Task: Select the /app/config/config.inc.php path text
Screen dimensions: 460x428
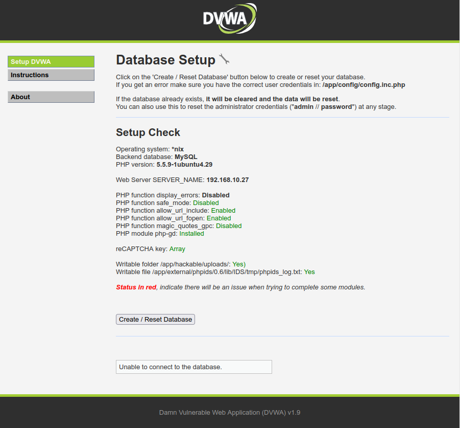Action: tap(364, 85)
